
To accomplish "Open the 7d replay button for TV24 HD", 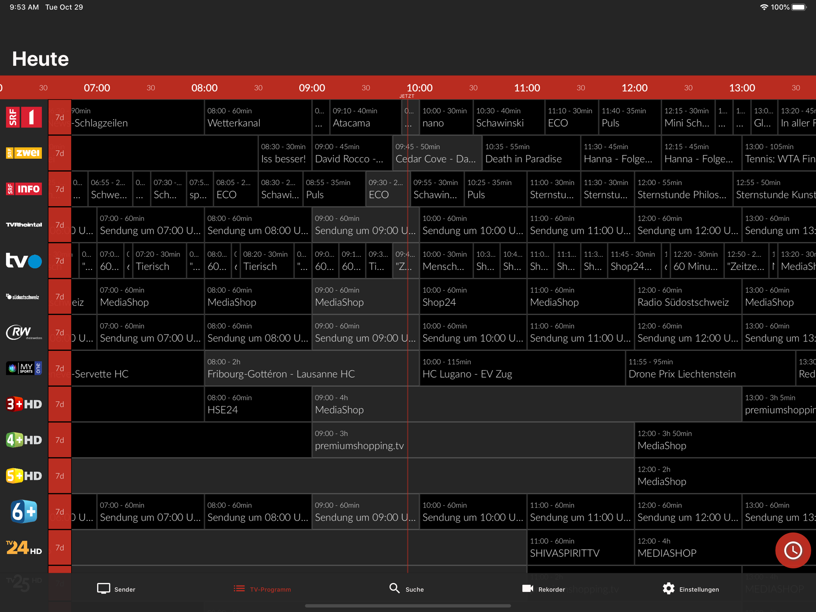I will pyautogui.click(x=60, y=548).
